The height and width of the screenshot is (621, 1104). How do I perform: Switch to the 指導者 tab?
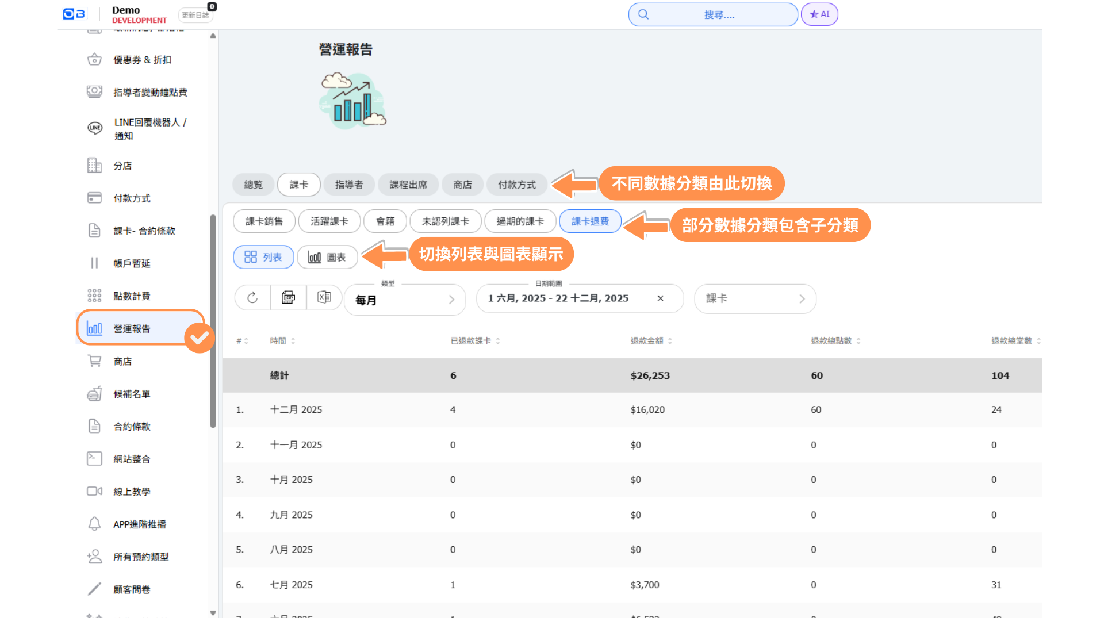(349, 185)
